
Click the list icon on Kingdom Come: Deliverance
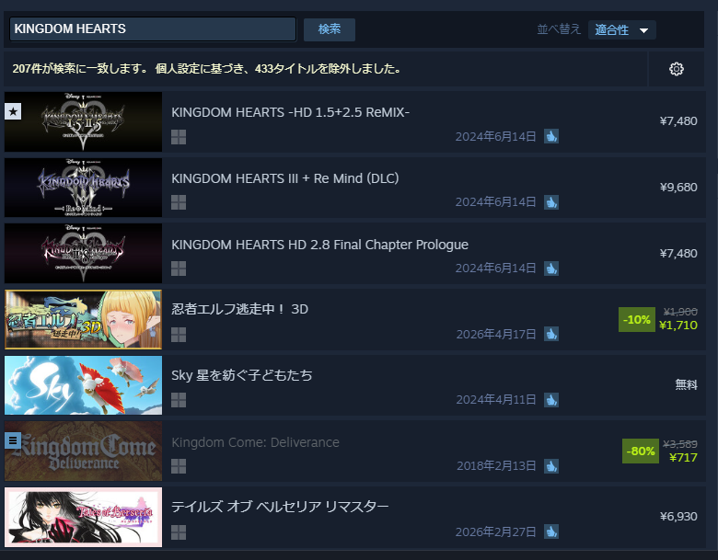(13, 440)
